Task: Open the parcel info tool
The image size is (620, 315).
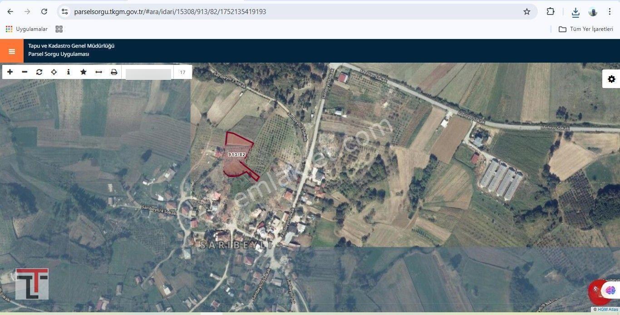Action: (x=69, y=72)
